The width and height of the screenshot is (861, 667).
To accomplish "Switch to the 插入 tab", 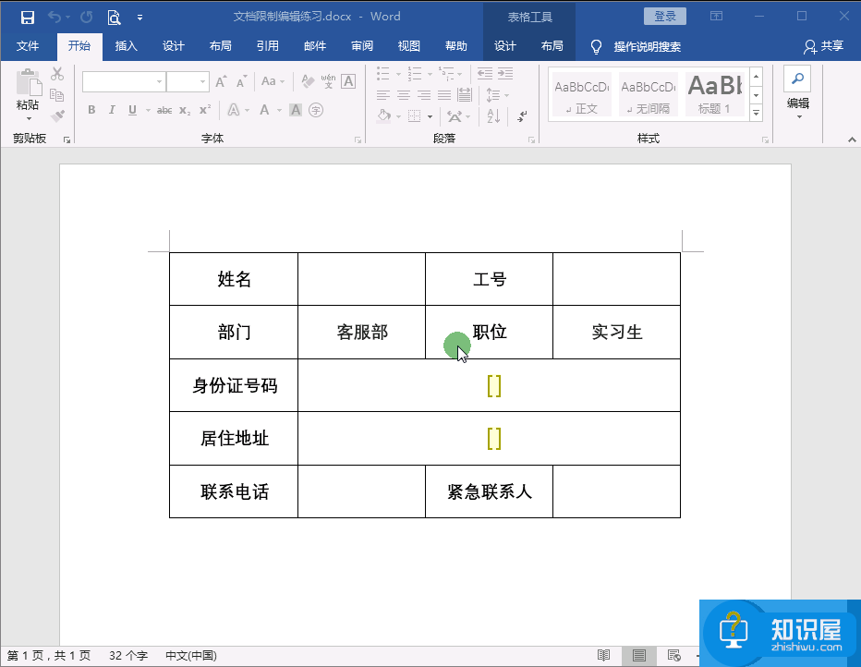I will pos(126,46).
